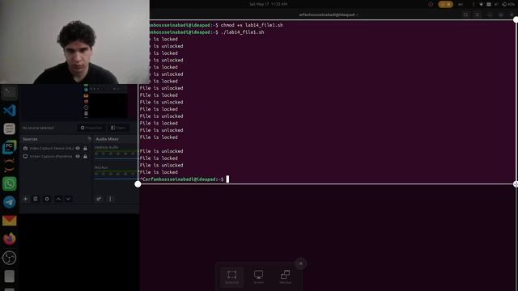This screenshot has height=291, width=518.
Task: Open the Terminal dock icon
Action: click(9, 92)
